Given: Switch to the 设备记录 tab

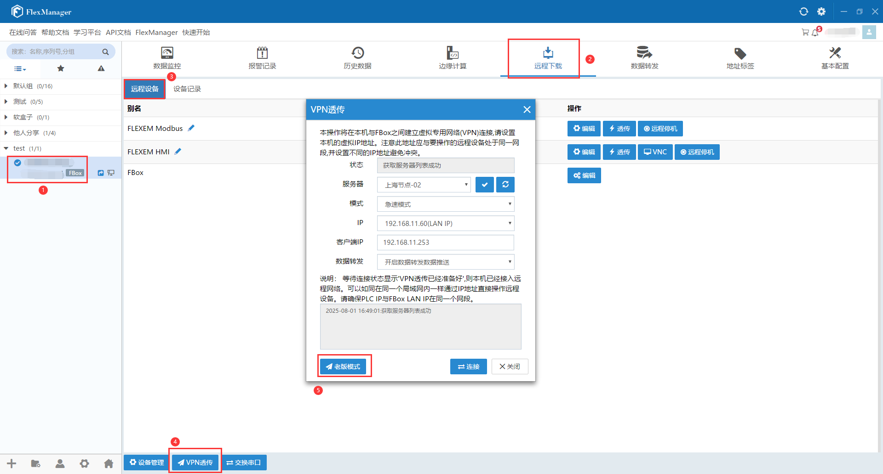Looking at the screenshot, I should click(187, 89).
